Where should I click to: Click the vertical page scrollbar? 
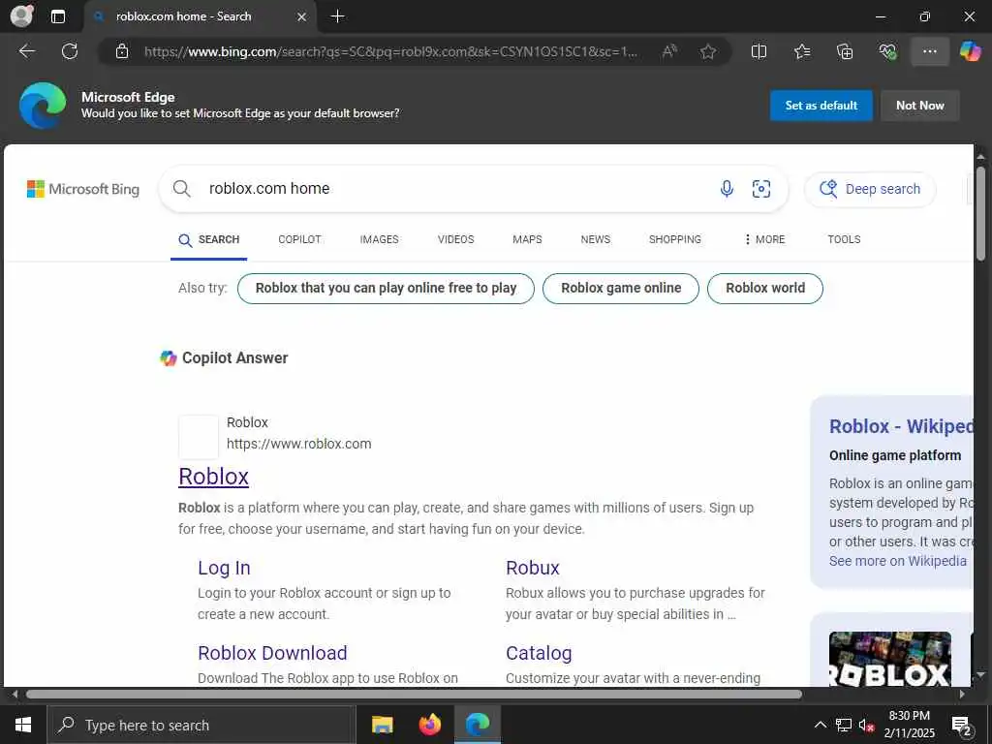(980, 213)
